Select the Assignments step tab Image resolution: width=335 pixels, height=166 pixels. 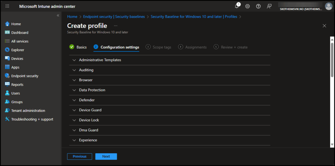(x=192, y=47)
